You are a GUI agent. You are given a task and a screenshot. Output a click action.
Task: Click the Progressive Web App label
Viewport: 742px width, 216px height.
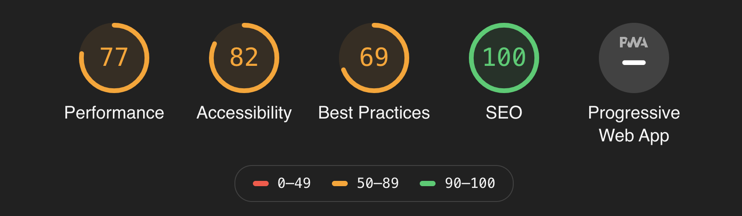point(634,124)
